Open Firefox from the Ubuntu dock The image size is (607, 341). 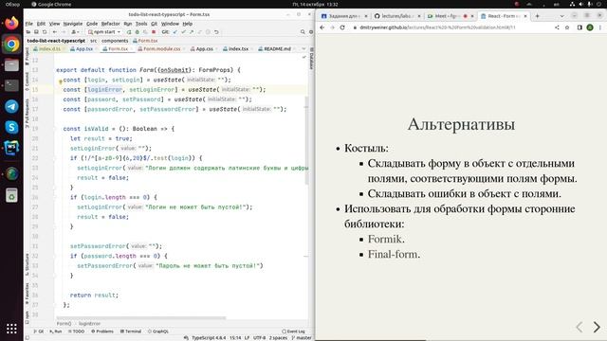[11, 23]
